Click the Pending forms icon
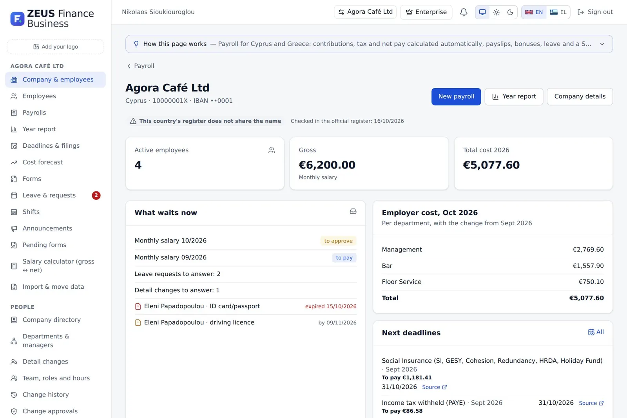This screenshot has width=627, height=418. point(14,245)
